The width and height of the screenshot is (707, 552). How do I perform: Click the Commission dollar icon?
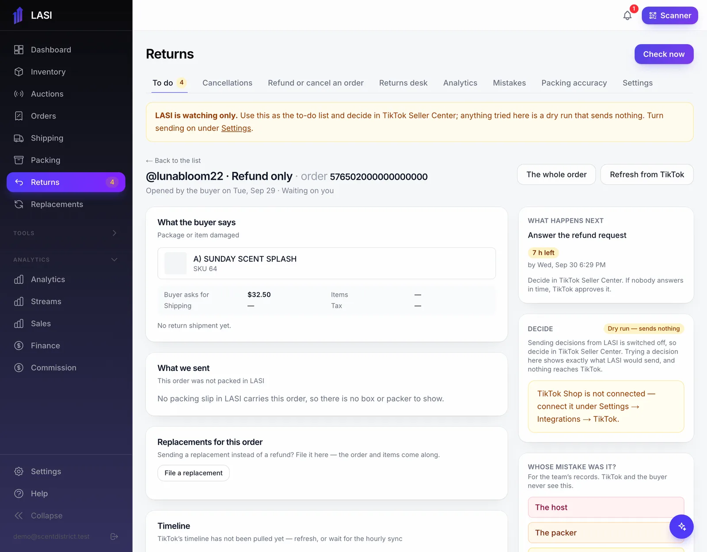pyautogui.click(x=19, y=368)
